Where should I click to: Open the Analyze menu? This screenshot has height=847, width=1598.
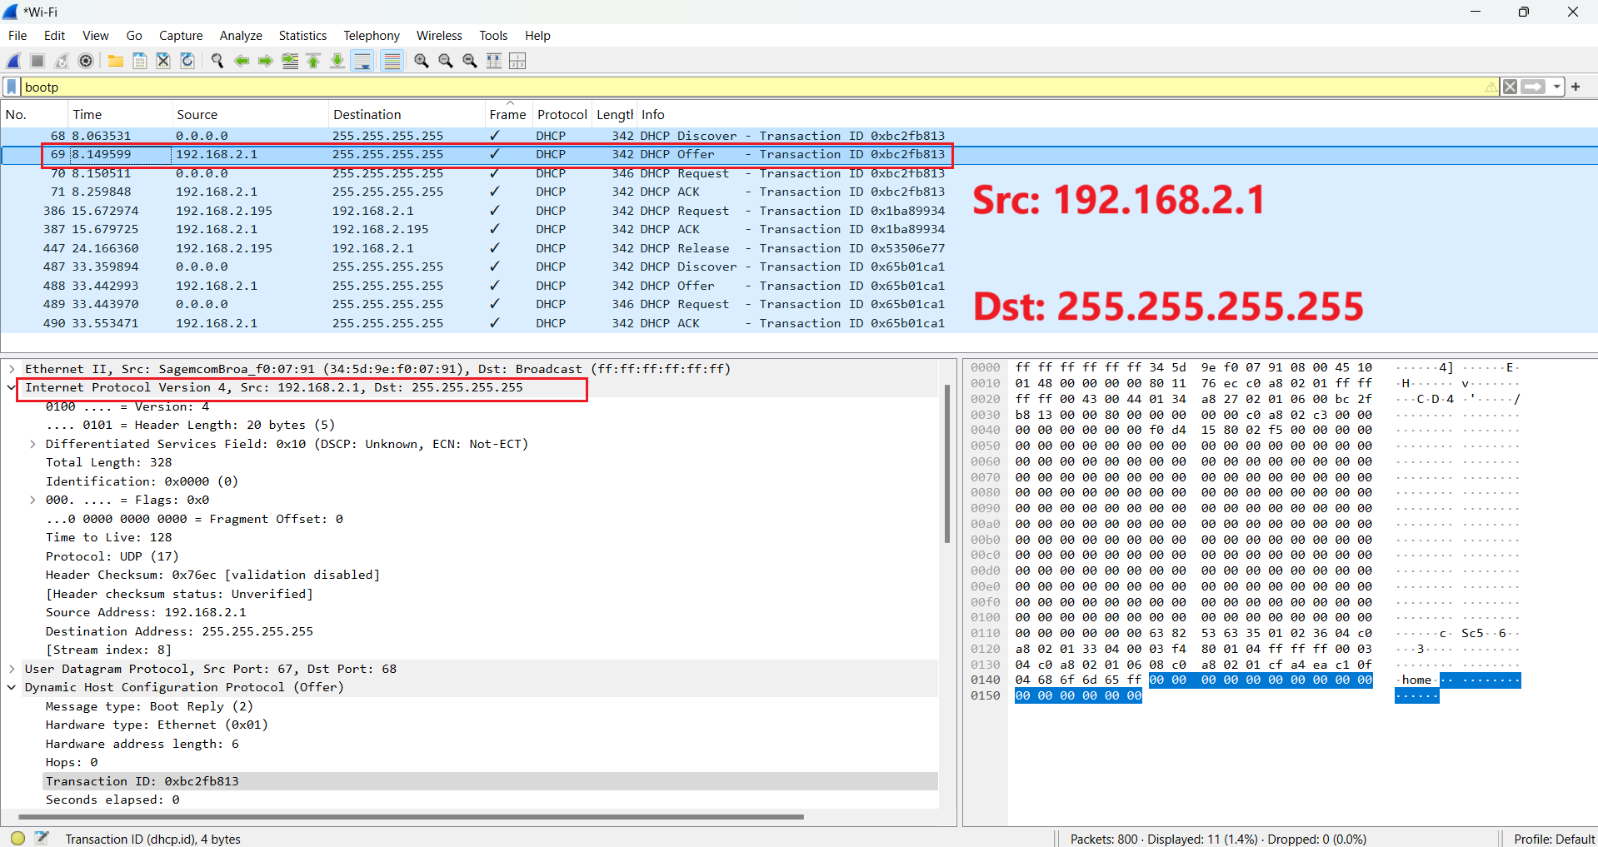[x=241, y=36]
